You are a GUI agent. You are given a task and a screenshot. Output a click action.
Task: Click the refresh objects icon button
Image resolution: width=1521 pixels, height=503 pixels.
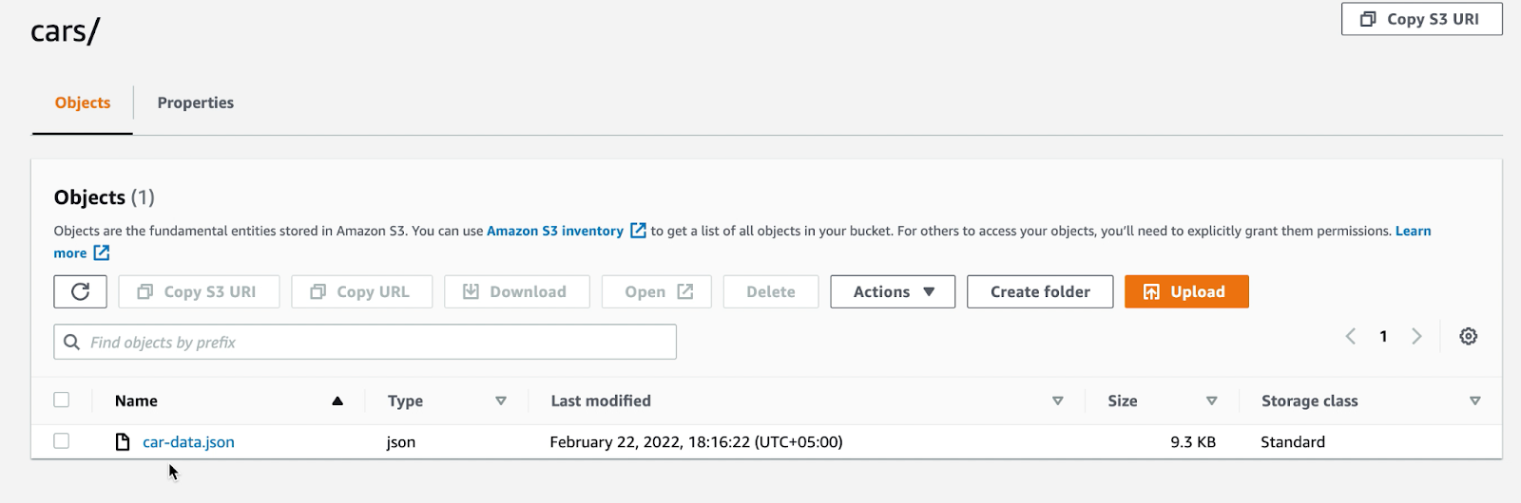[80, 291]
